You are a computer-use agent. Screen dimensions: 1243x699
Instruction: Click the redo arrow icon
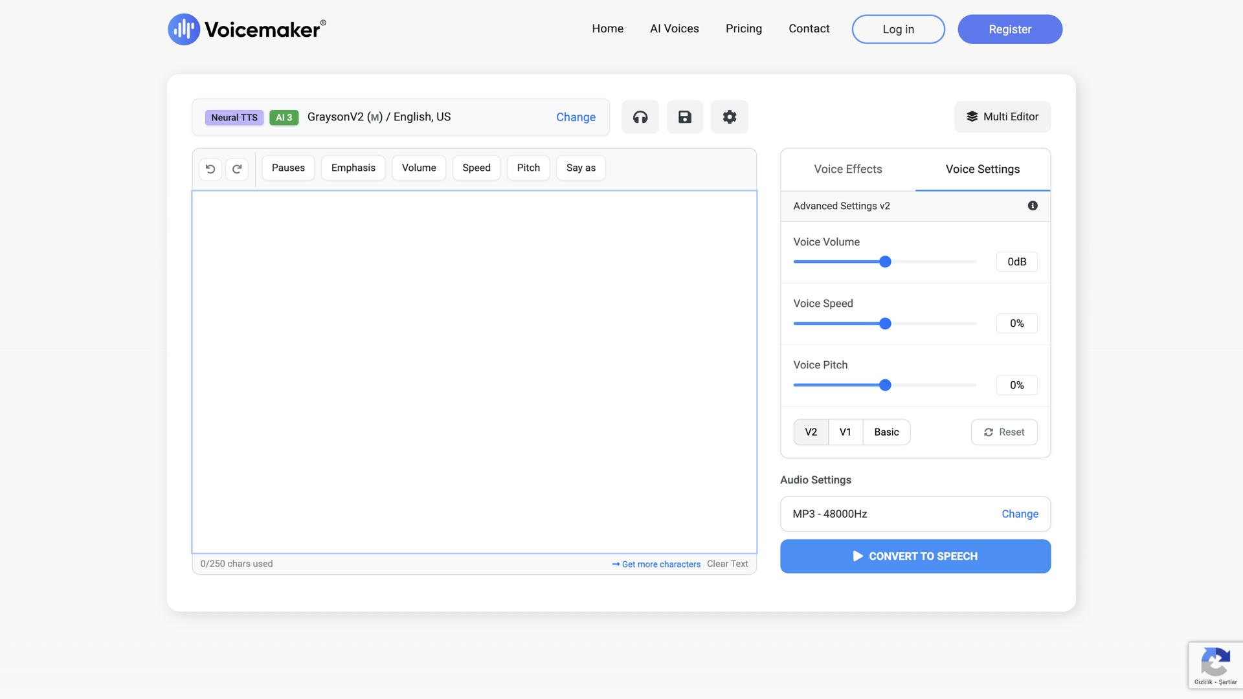[237, 169]
